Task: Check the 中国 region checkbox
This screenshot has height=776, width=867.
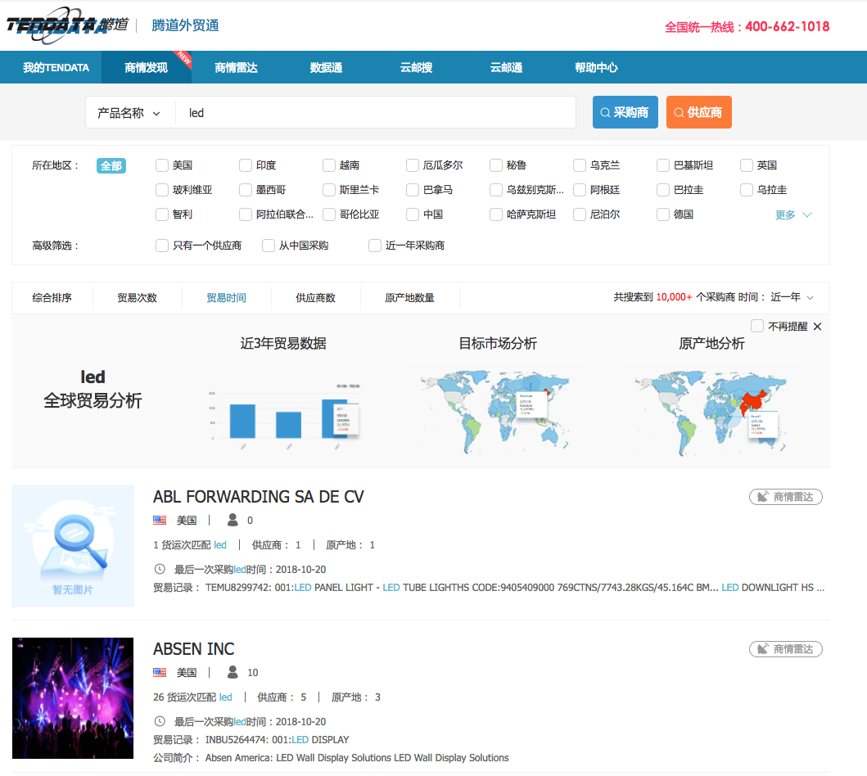Action: click(413, 214)
